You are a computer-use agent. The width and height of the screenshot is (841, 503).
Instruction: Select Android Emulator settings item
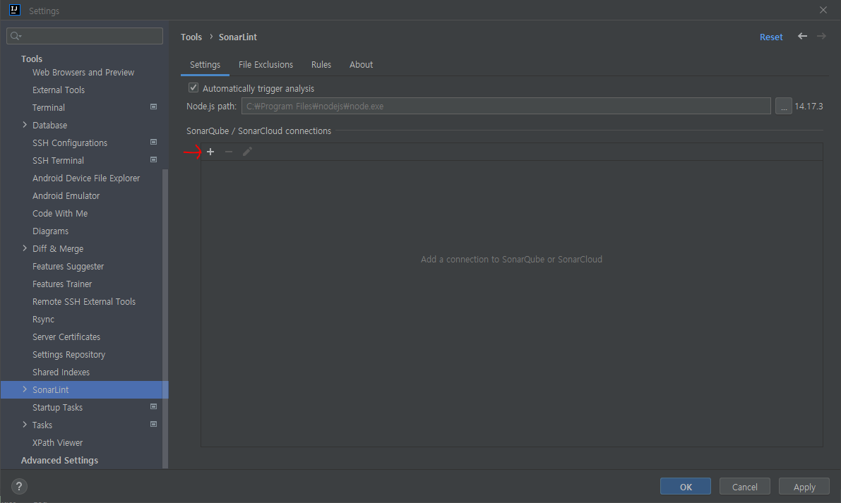[66, 196]
